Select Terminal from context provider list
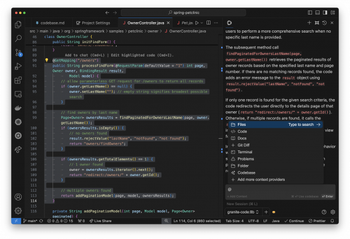 point(245,152)
